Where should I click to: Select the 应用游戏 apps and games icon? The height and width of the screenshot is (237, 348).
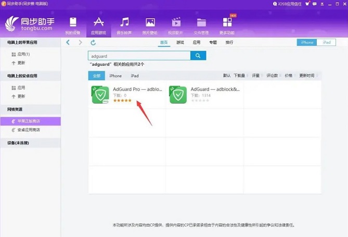(x=98, y=22)
